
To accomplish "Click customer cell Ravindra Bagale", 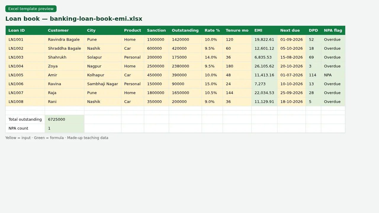I will click(x=65, y=40).
